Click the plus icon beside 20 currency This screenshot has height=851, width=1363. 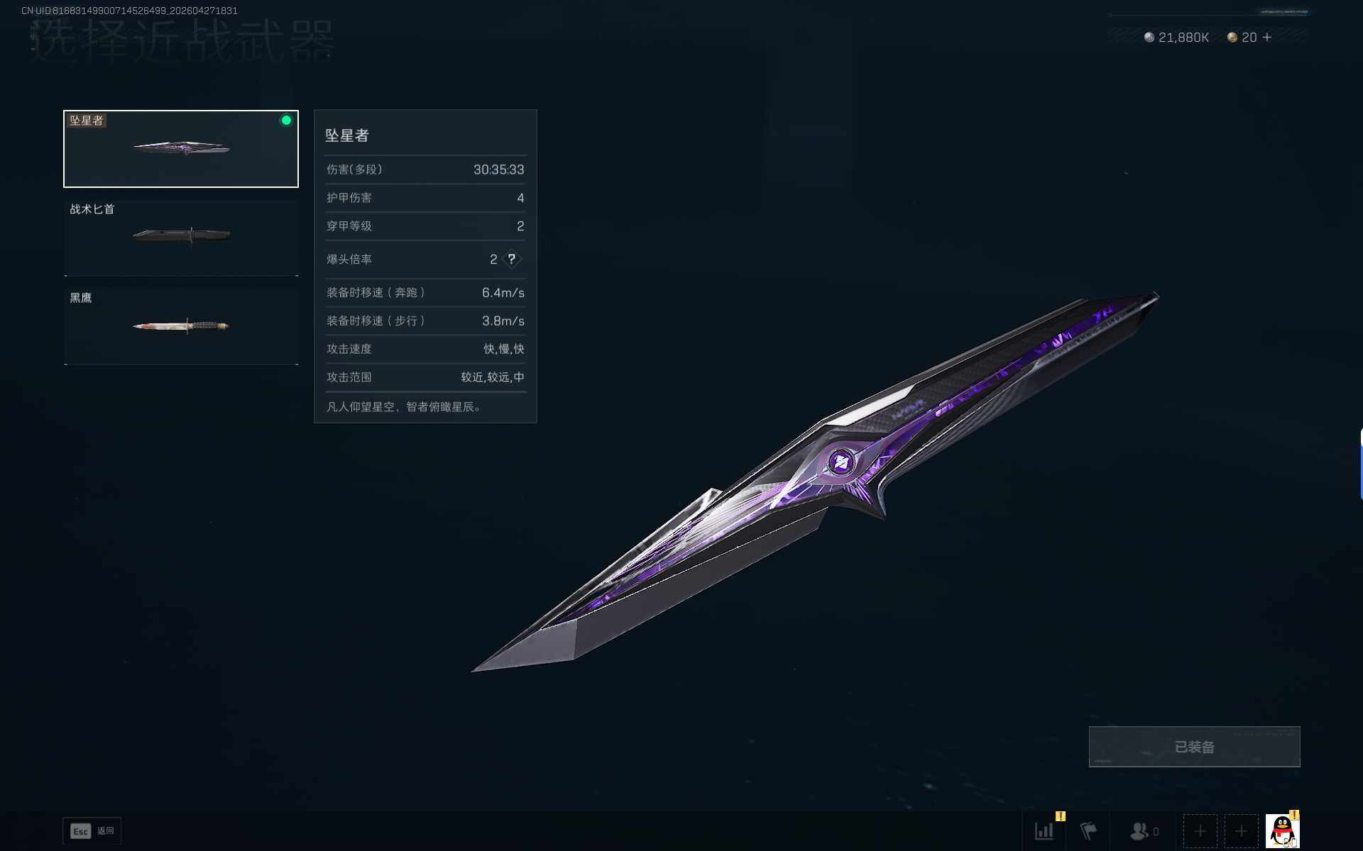1267,38
